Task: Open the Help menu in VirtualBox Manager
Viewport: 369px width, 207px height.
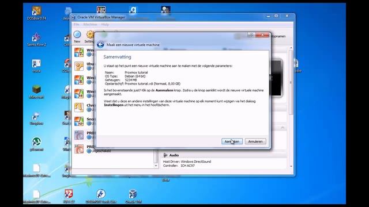Action: 105,24
